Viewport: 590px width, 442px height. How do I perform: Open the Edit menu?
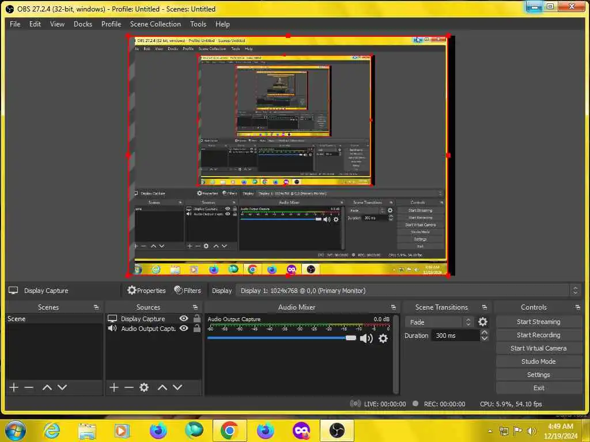point(35,24)
